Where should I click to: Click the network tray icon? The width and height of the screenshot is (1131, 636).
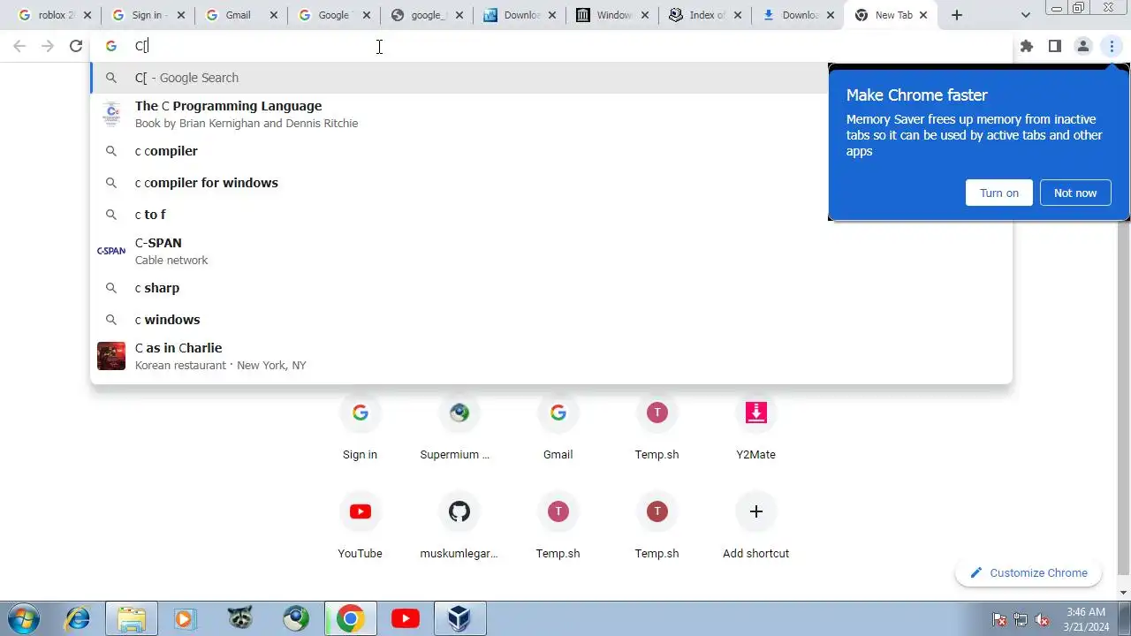[x=1021, y=620]
